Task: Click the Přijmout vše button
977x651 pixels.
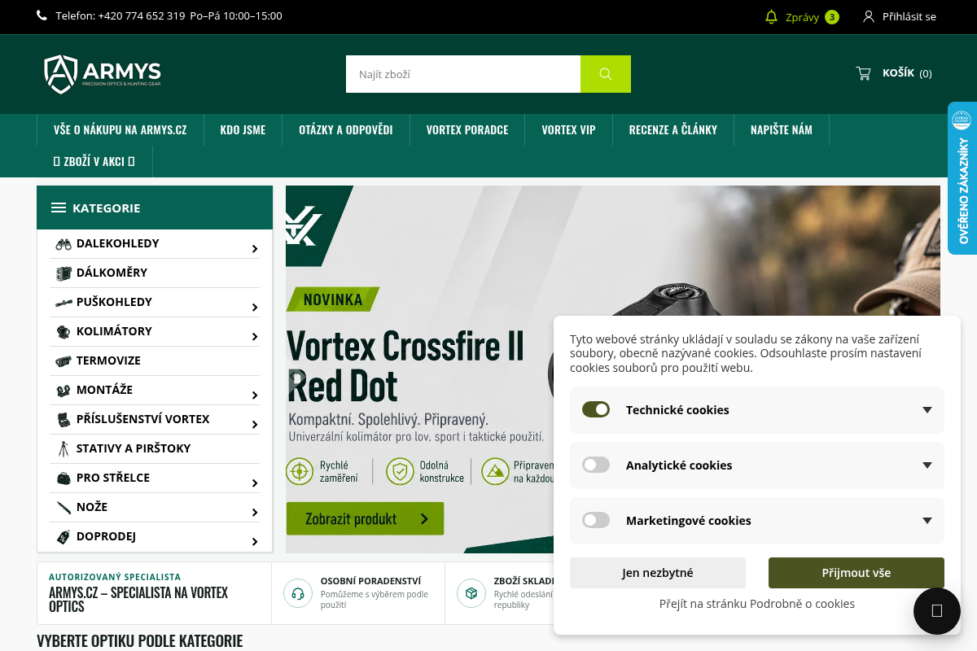Action: point(857,573)
